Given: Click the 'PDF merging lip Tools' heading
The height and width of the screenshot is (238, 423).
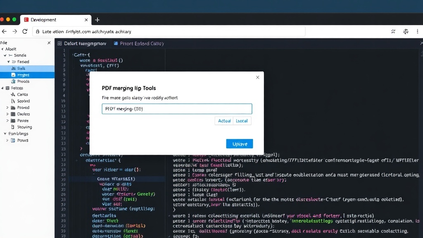Looking at the screenshot, I should [129, 88].
